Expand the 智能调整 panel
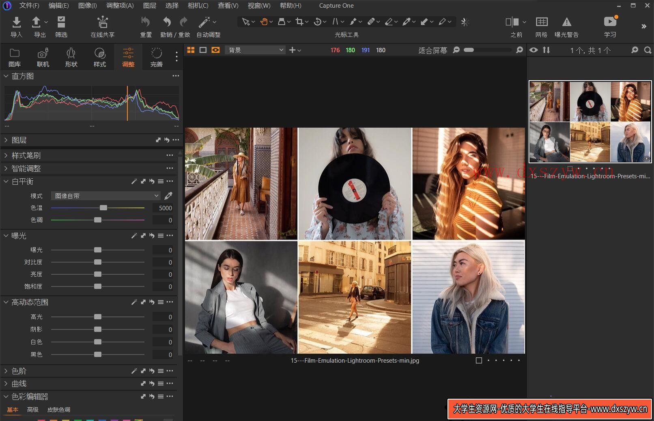Viewport: 654px width, 421px height. [6, 168]
